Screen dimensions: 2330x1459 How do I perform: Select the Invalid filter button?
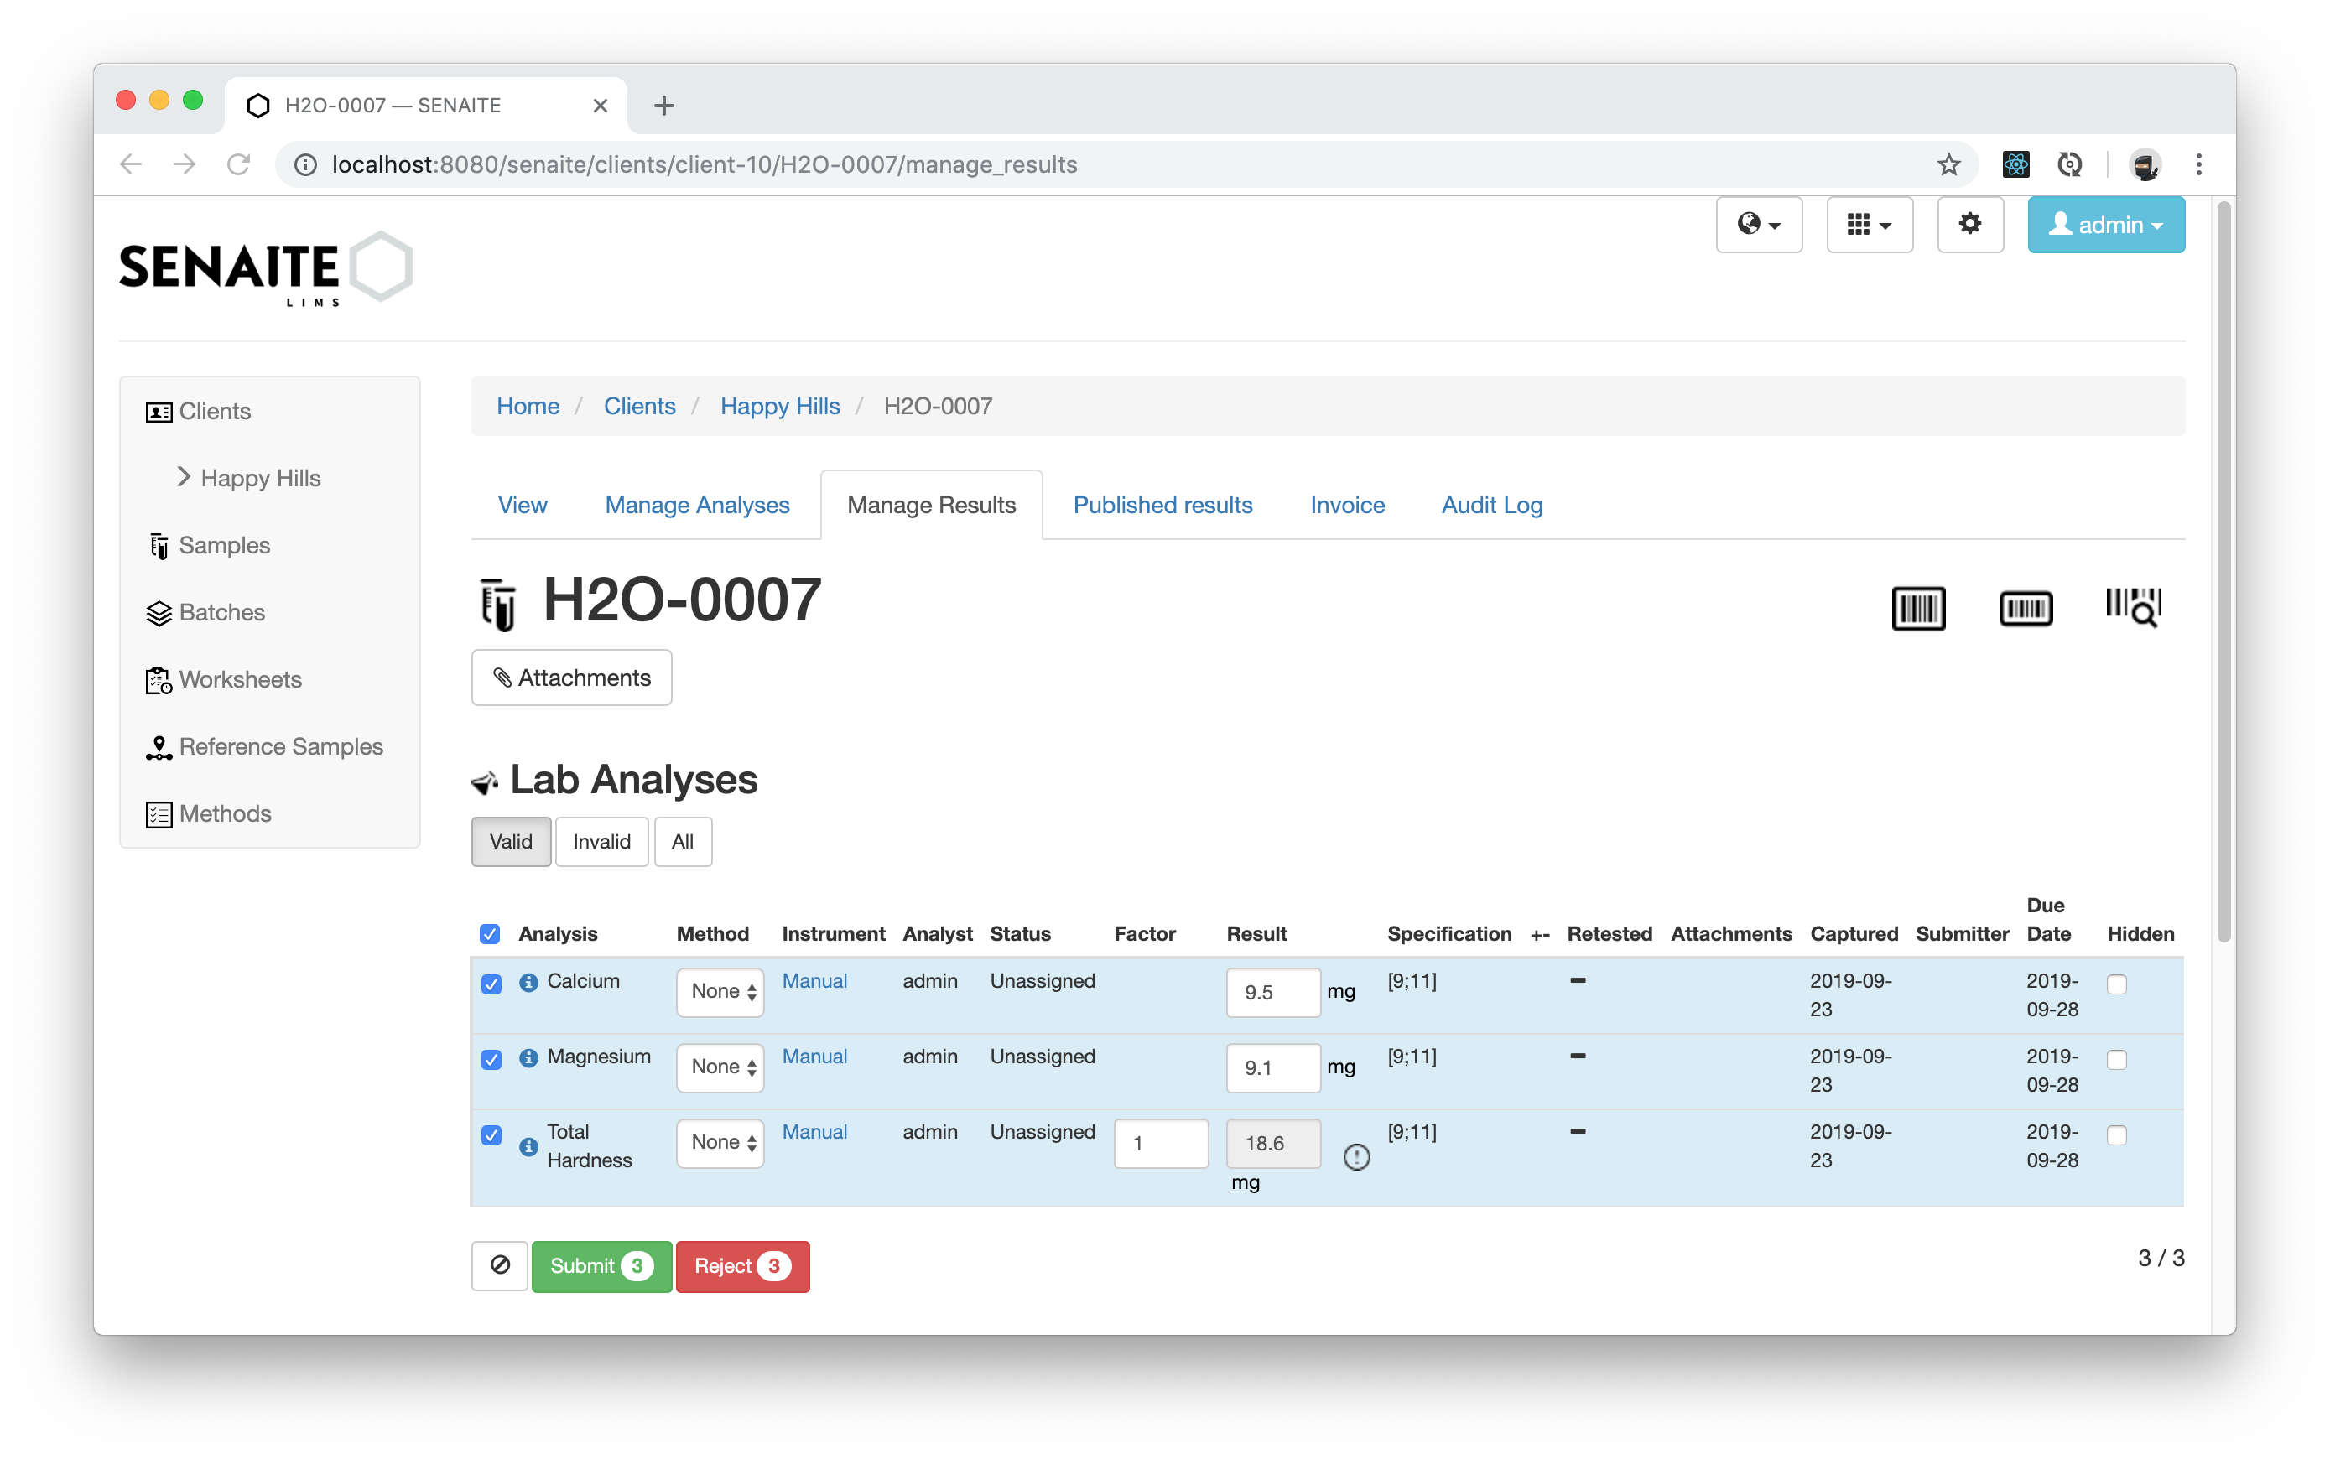tap(601, 841)
